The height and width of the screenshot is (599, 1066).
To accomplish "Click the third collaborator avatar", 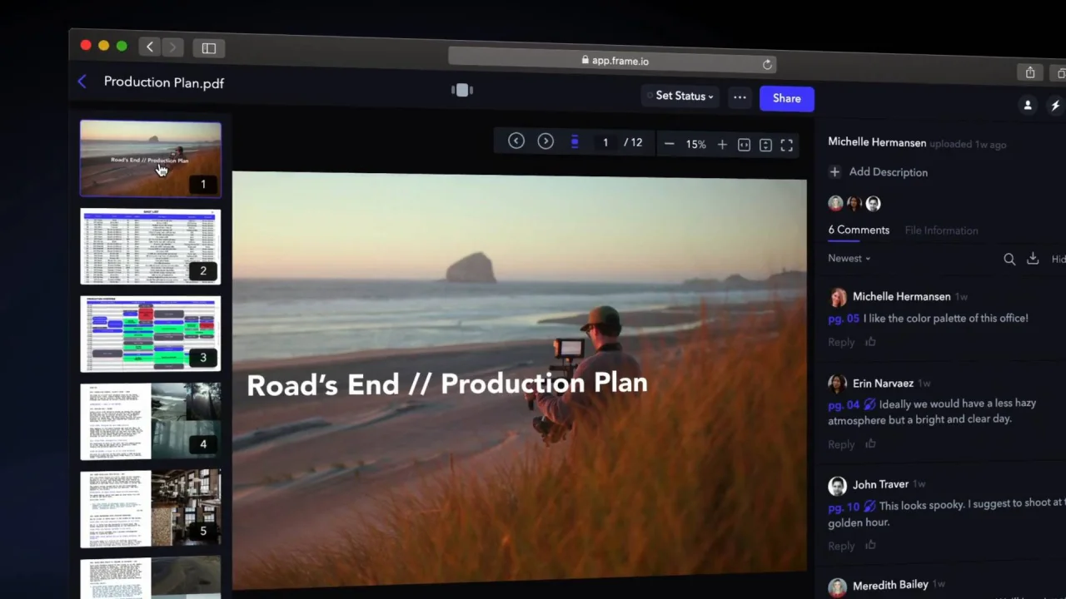I will click(x=873, y=203).
